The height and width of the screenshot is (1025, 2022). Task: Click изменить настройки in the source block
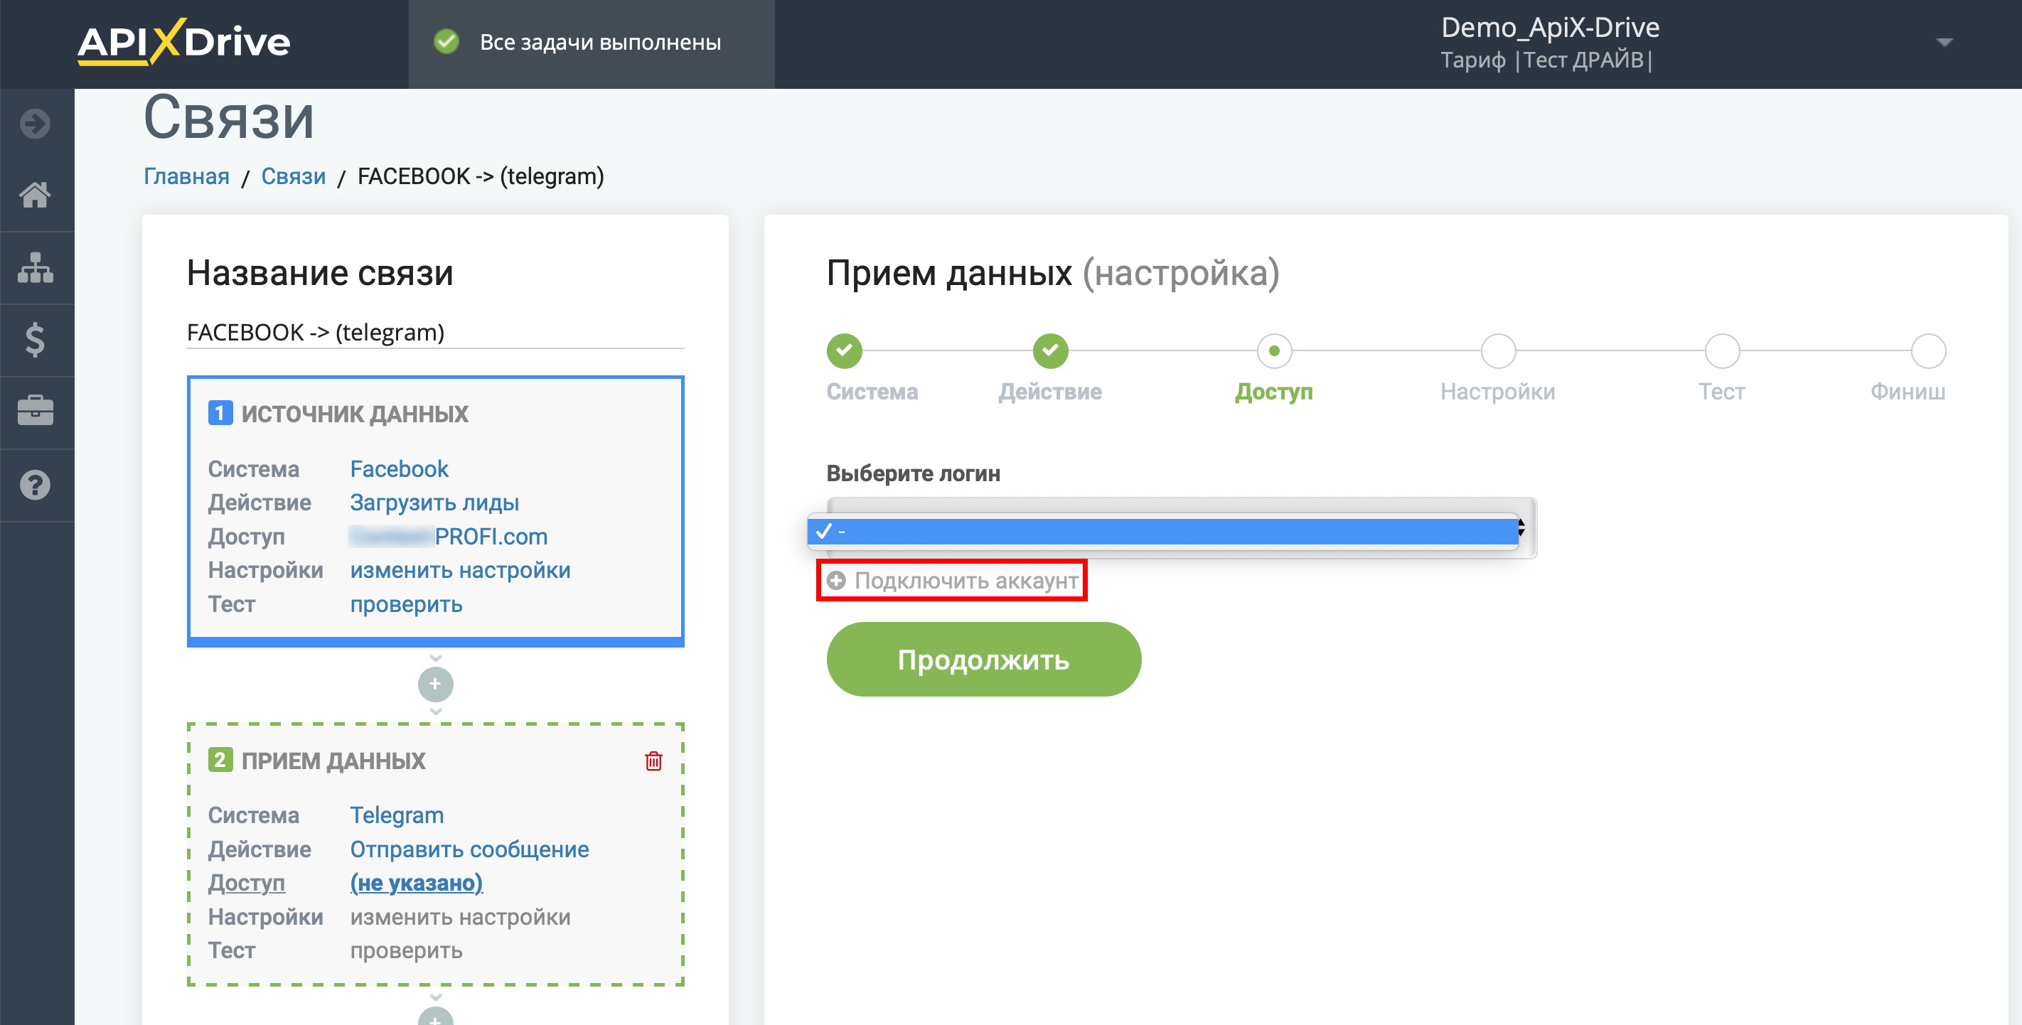click(x=460, y=570)
